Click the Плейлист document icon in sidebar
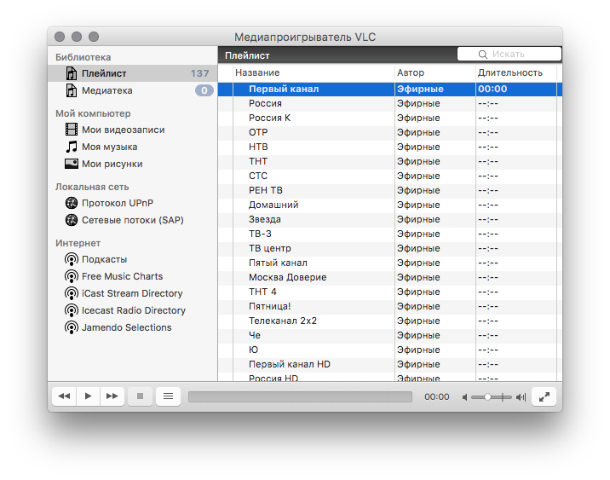 click(72, 73)
